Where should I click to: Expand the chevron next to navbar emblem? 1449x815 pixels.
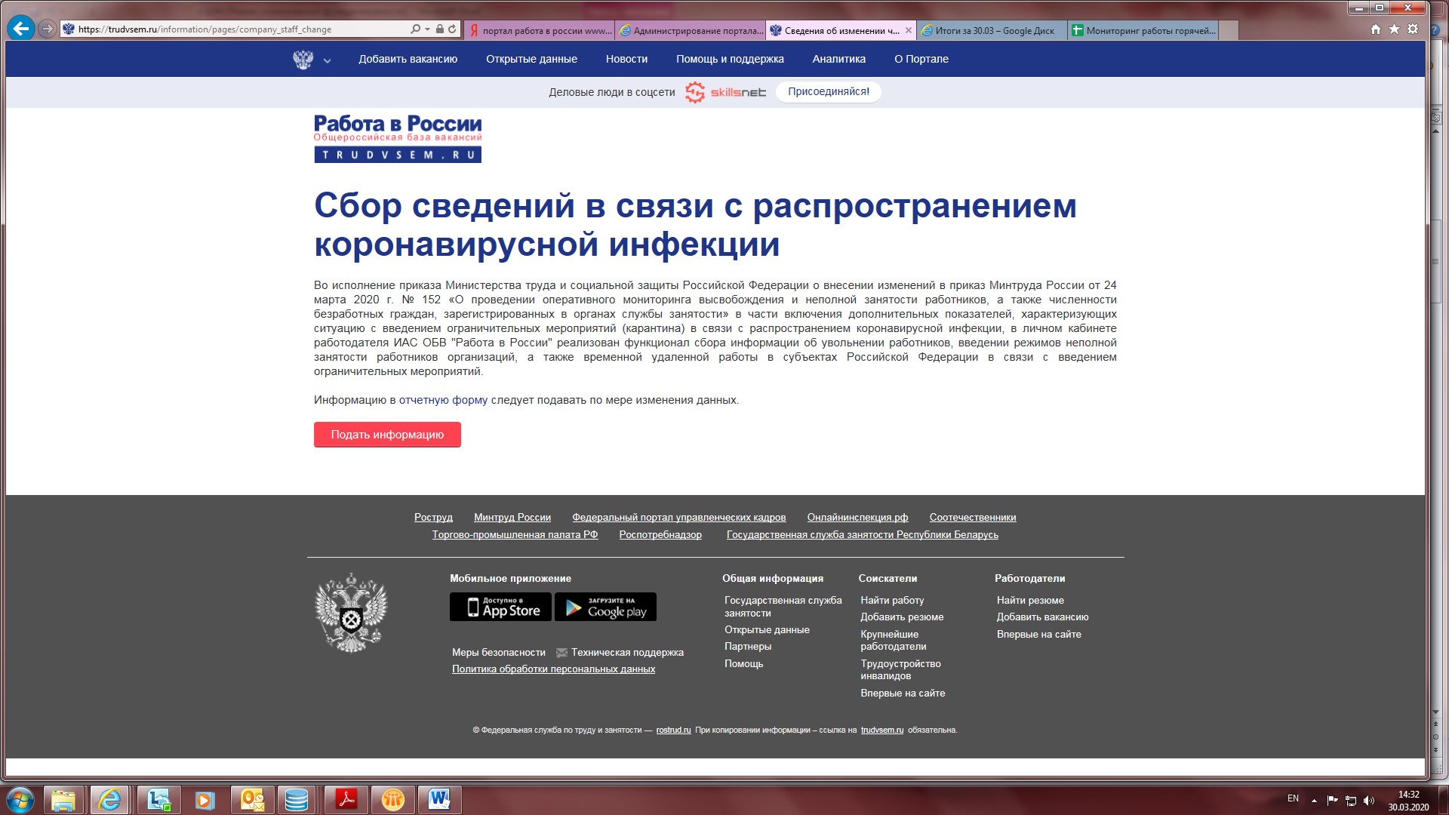(327, 61)
